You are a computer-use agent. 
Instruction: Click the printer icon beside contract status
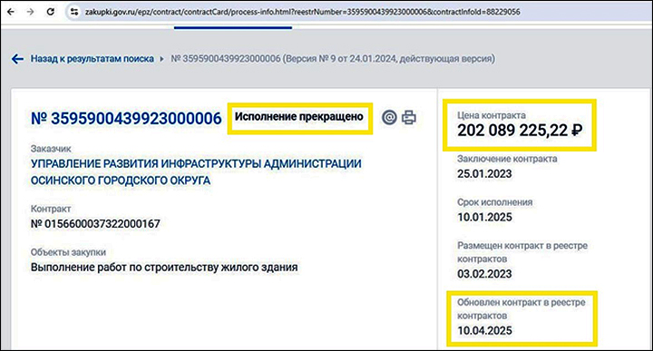tap(408, 117)
